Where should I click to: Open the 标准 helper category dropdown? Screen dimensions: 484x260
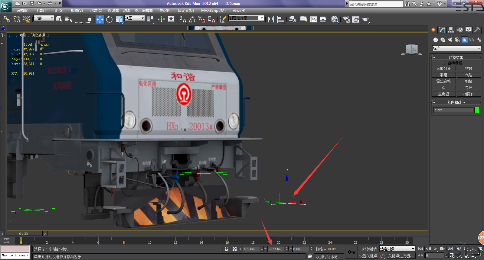coord(456,48)
